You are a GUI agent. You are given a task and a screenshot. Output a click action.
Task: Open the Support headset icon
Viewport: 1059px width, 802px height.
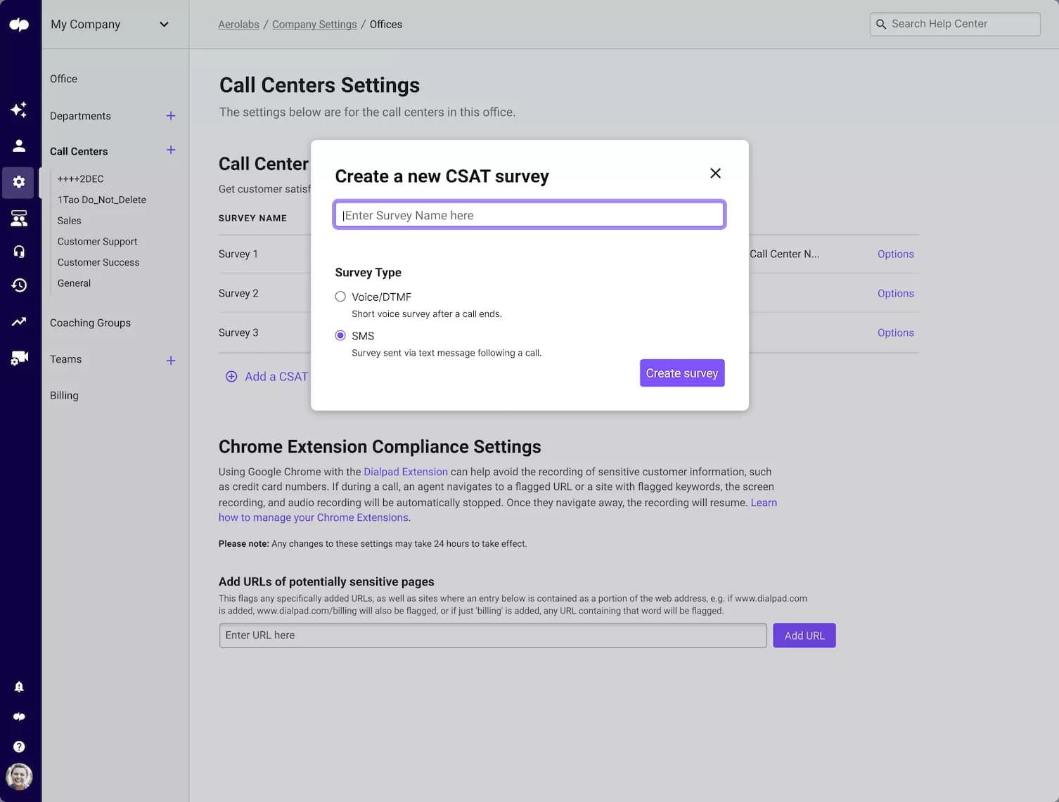(x=19, y=251)
